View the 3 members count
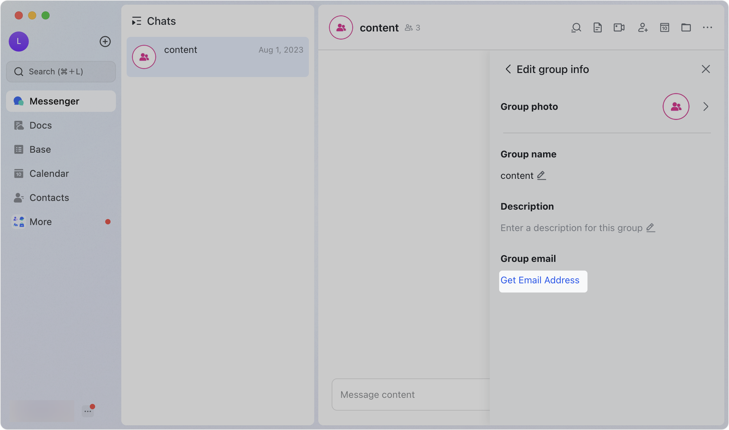729x430 pixels. (412, 28)
